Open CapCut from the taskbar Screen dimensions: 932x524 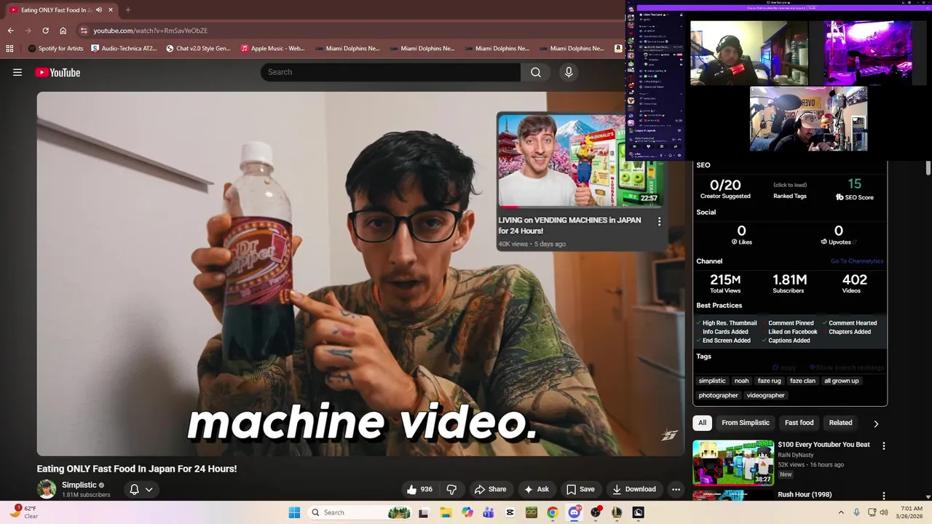510,512
